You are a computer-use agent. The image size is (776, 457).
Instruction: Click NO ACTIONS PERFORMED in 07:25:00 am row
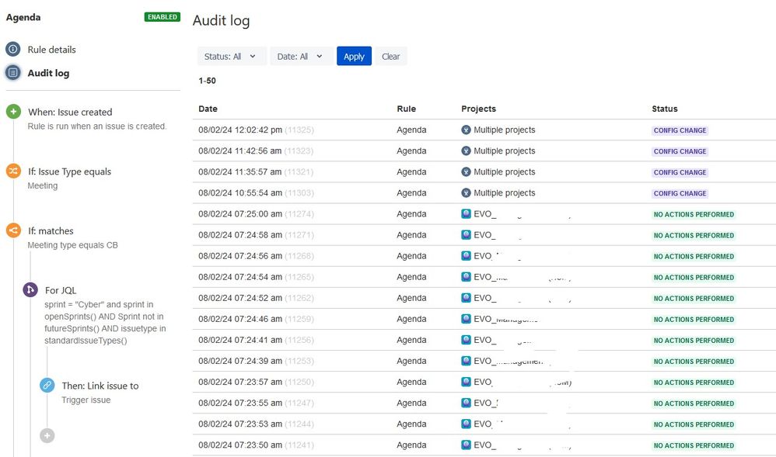pos(694,214)
